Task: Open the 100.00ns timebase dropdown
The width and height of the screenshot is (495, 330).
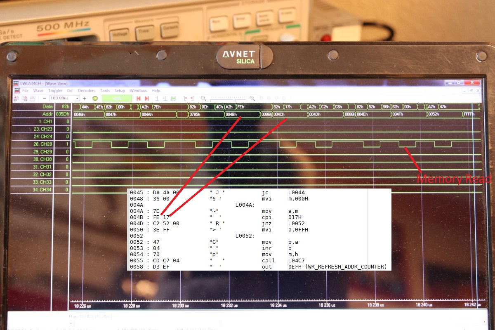Action: coord(77,98)
